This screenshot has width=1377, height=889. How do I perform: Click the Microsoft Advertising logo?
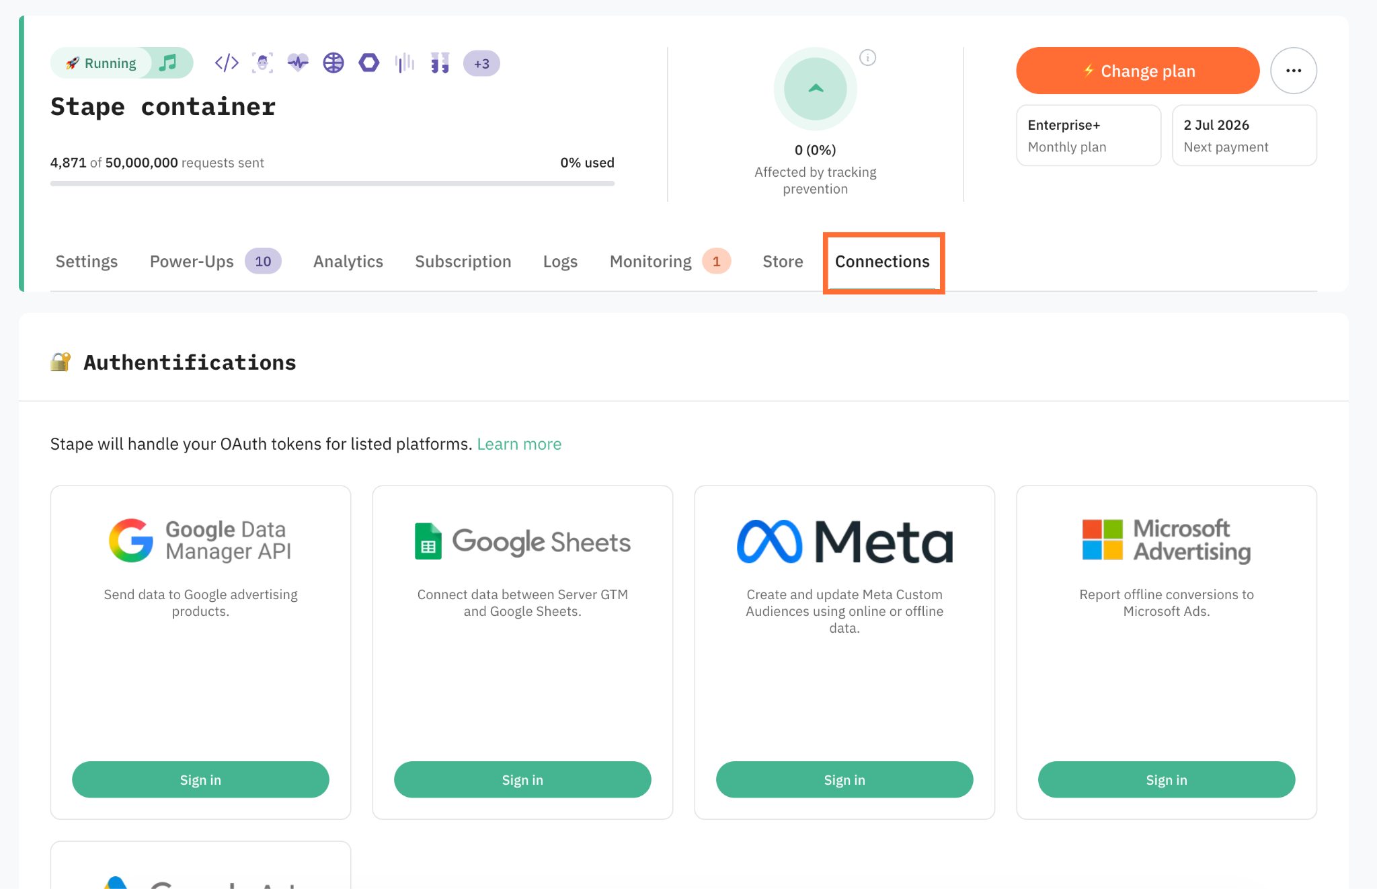pos(1167,541)
